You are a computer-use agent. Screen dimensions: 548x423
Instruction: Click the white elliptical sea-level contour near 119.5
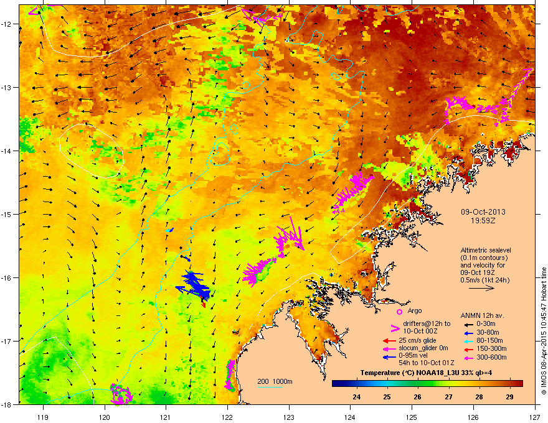(x=91, y=151)
